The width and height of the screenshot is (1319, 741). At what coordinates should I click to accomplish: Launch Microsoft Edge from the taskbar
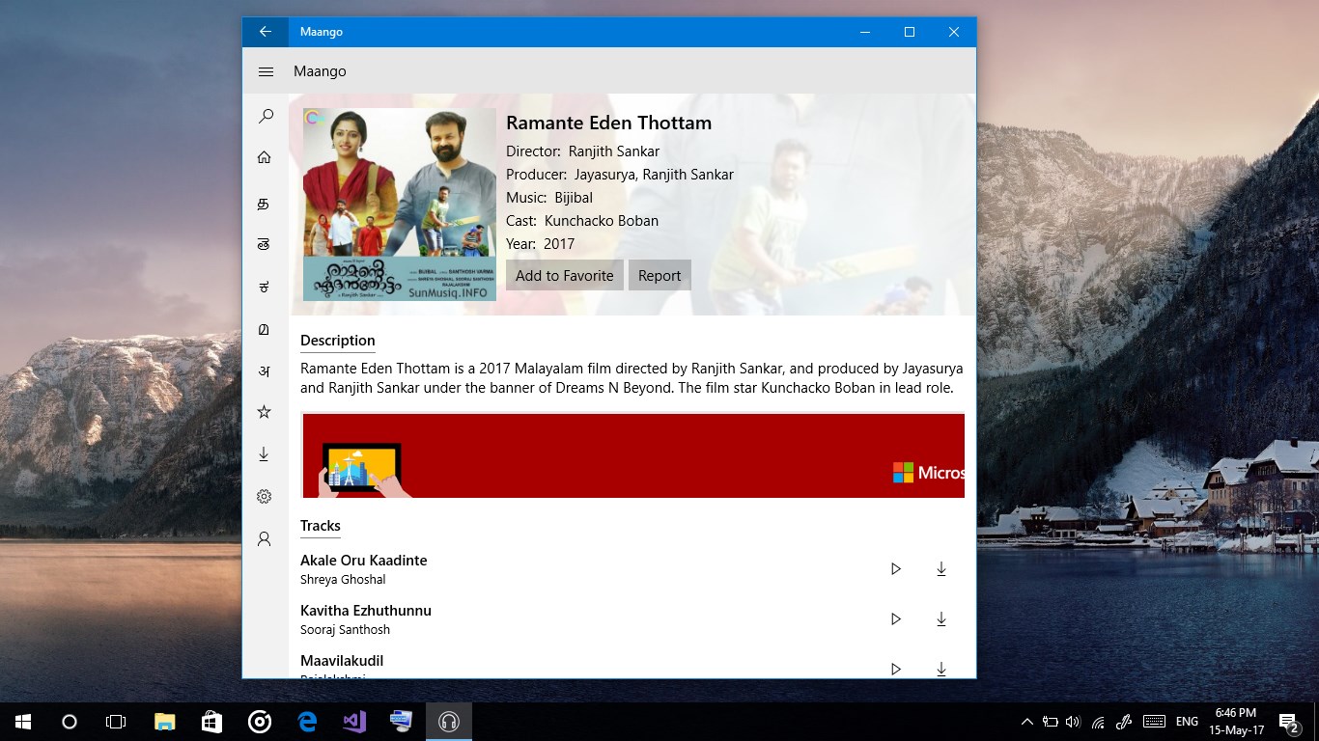pyautogui.click(x=308, y=722)
